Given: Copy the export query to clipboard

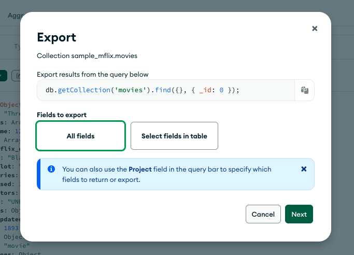Looking at the screenshot, I should tap(305, 90).
